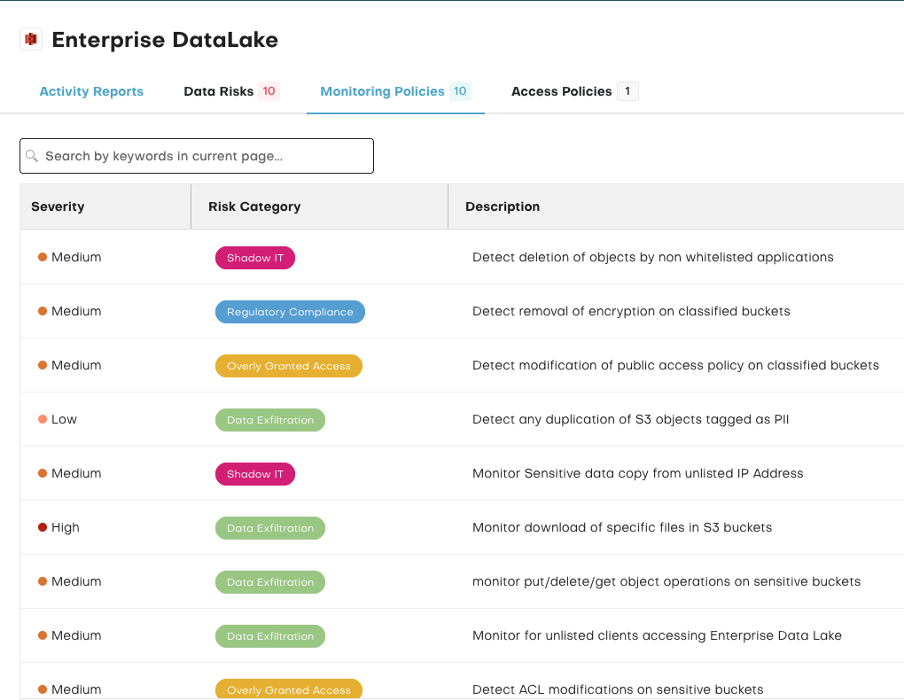The image size is (904, 700).
Task: Click the Low severity indicator dot
Action: point(43,420)
